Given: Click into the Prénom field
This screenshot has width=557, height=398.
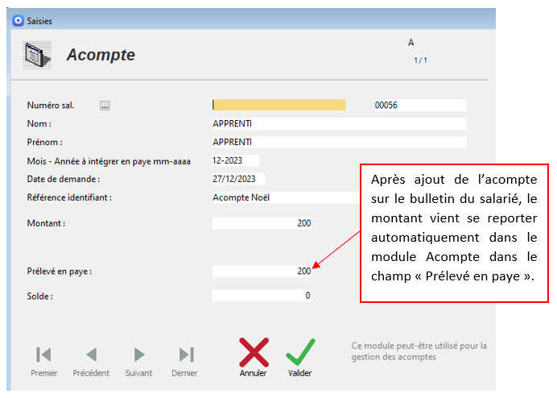Looking at the screenshot, I should tap(338, 142).
